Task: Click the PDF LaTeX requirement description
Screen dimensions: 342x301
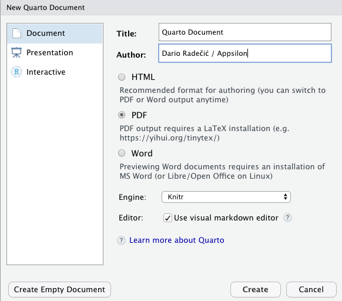Action: (204, 133)
